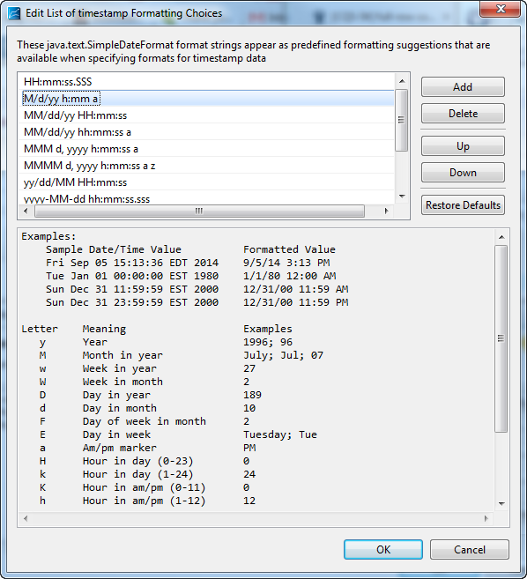
Task: Select MM/dd/yy hh:mm:ss a format
Action: [206, 132]
